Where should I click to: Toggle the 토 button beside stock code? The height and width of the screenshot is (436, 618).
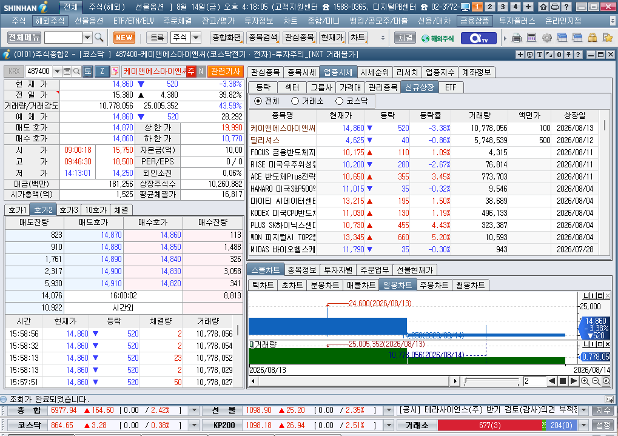coord(88,72)
